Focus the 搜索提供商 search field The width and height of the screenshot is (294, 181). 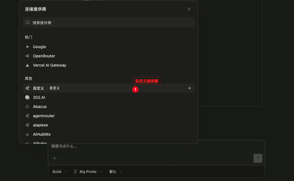click(x=109, y=23)
